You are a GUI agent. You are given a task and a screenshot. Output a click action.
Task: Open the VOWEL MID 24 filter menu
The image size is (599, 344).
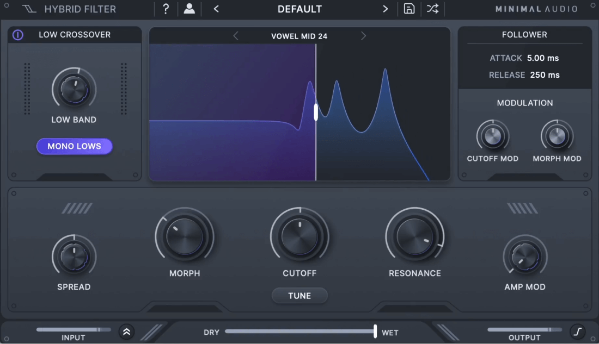(x=299, y=36)
